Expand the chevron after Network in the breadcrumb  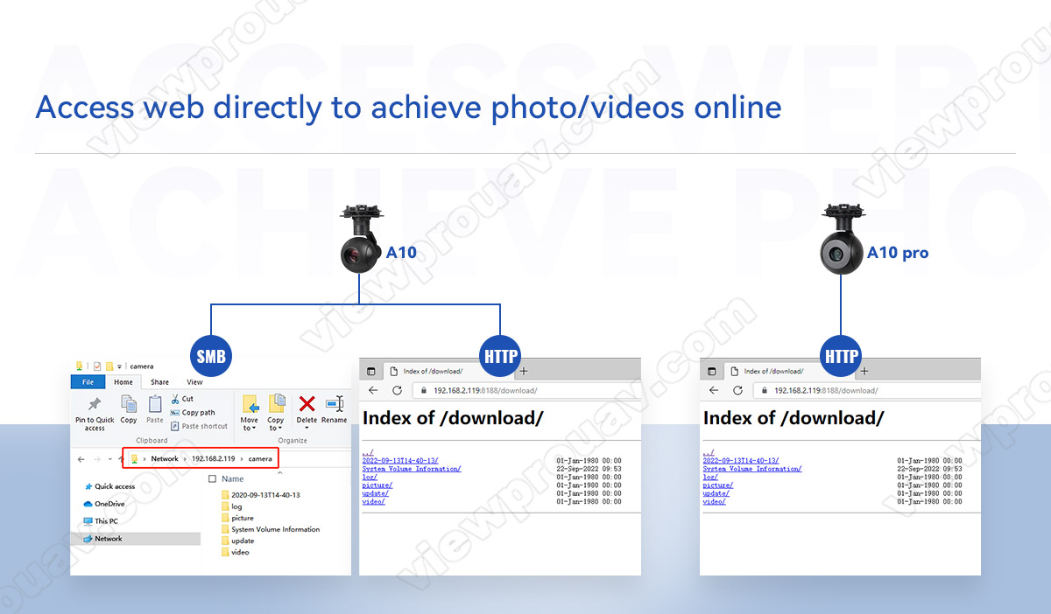click(x=185, y=459)
